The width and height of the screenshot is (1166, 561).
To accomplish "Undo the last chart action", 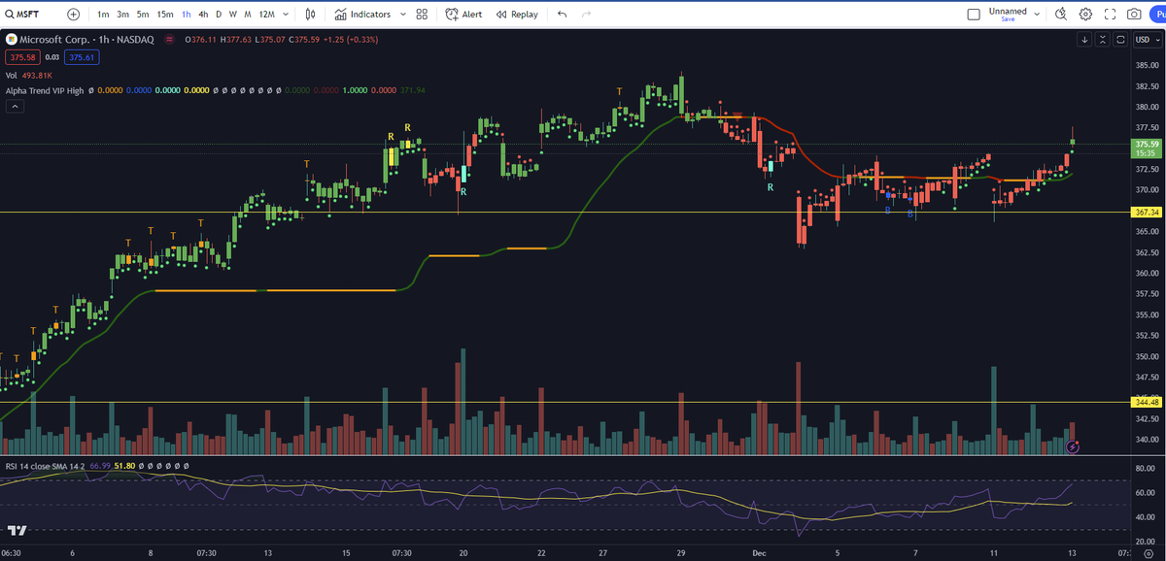I will coord(563,15).
